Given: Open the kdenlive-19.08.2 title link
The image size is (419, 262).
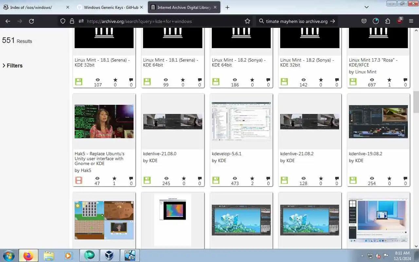Looking at the screenshot, I should point(366,154).
